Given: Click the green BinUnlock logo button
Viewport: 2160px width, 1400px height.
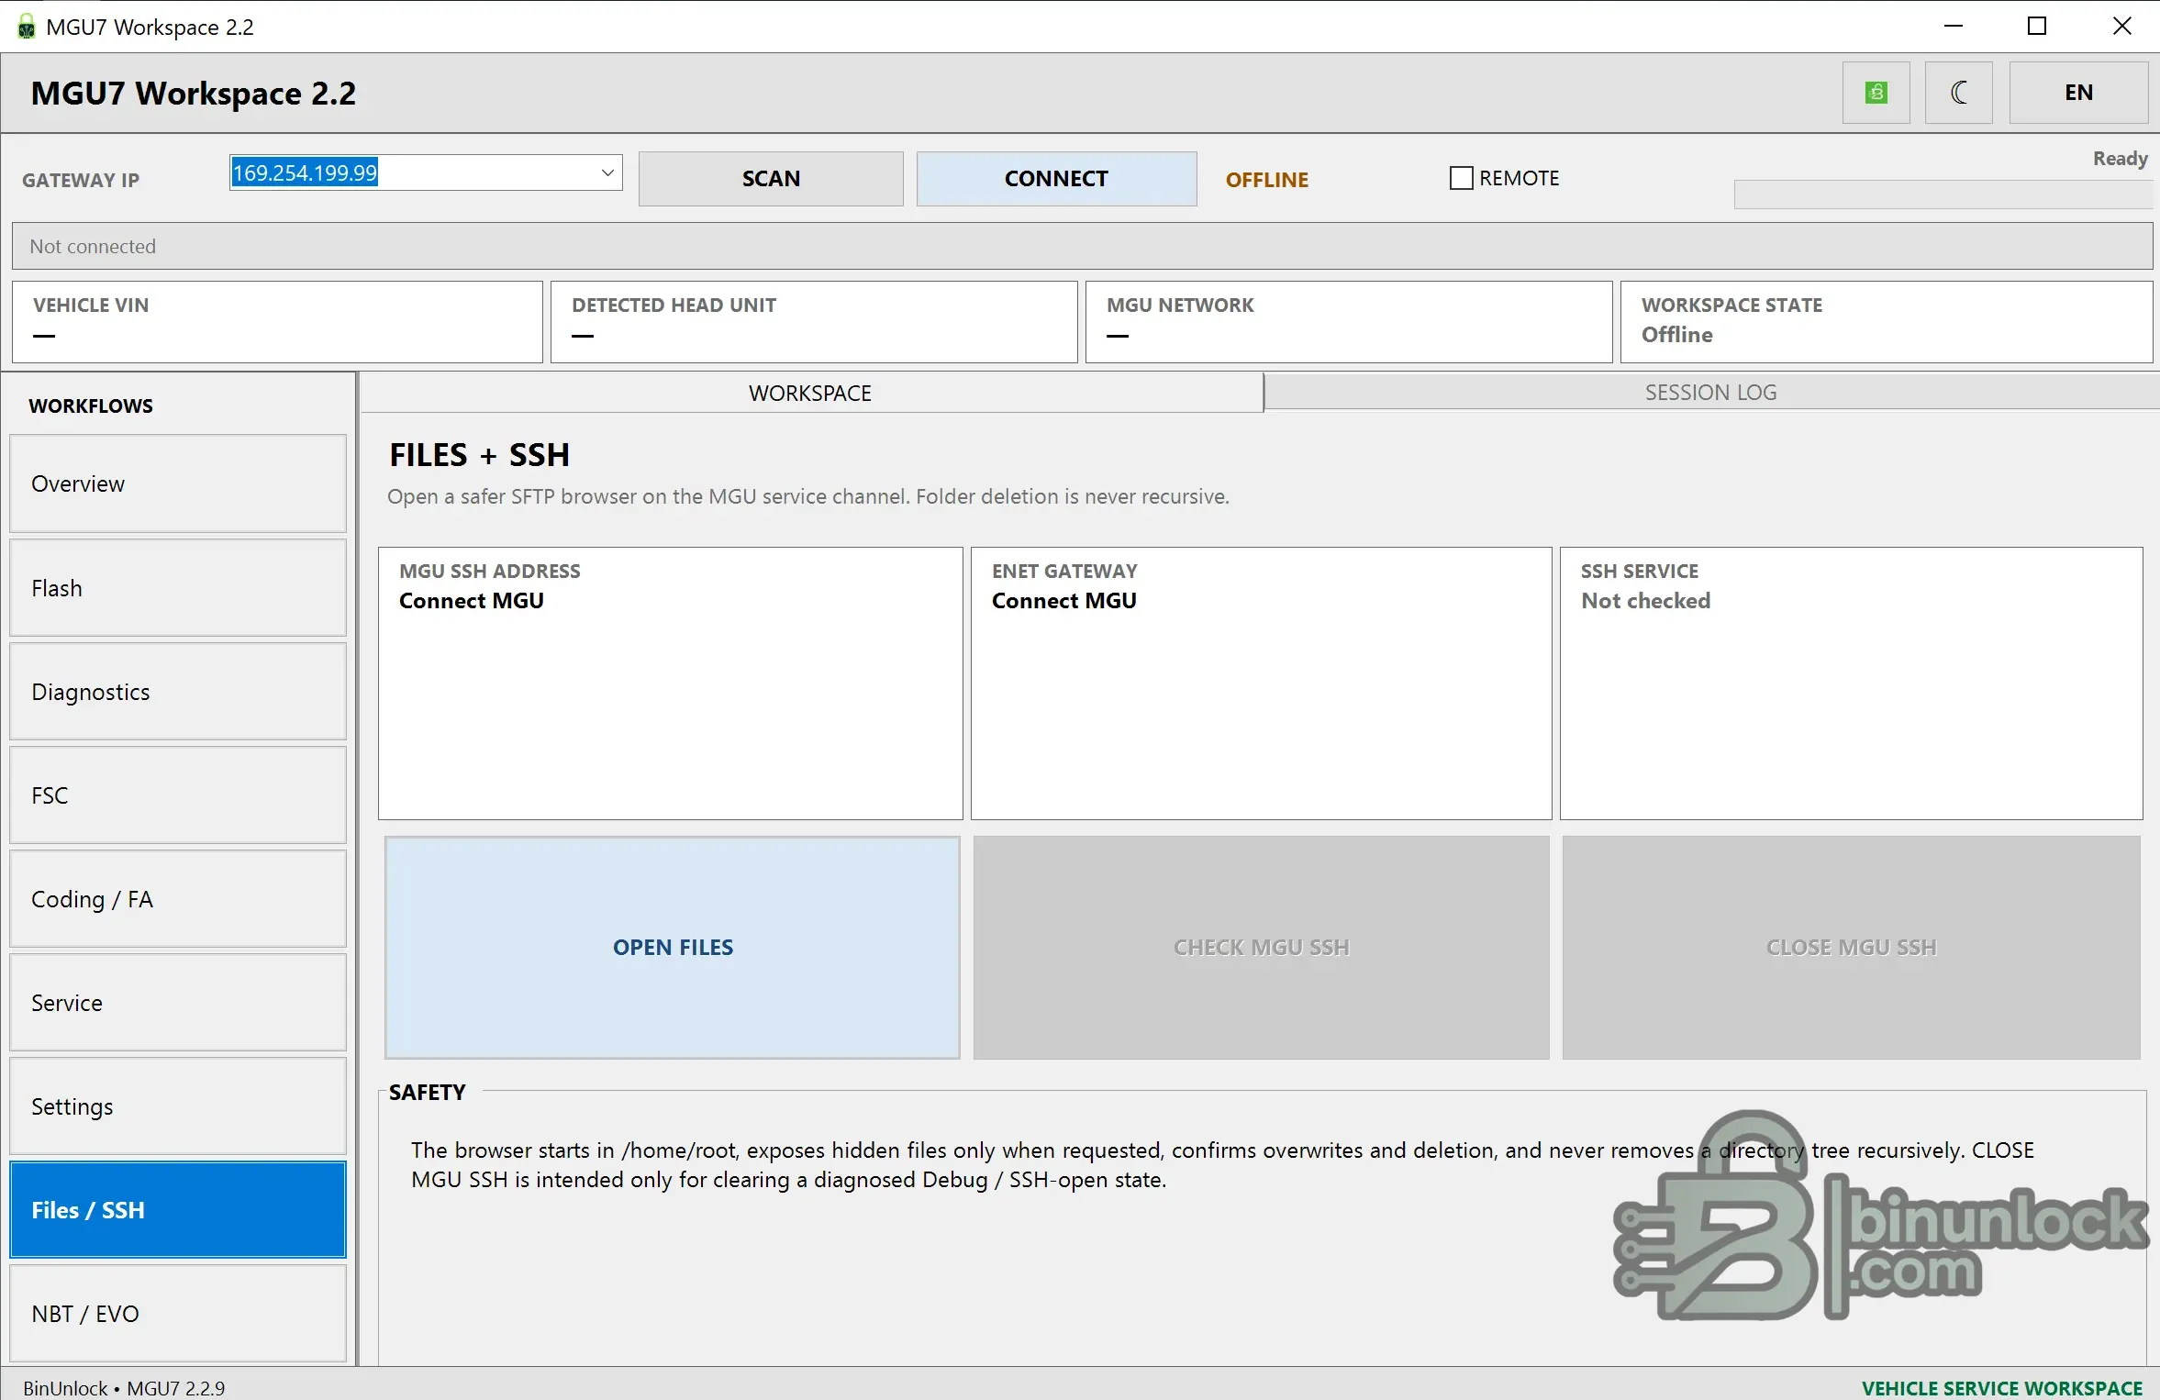Looking at the screenshot, I should [1876, 93].
